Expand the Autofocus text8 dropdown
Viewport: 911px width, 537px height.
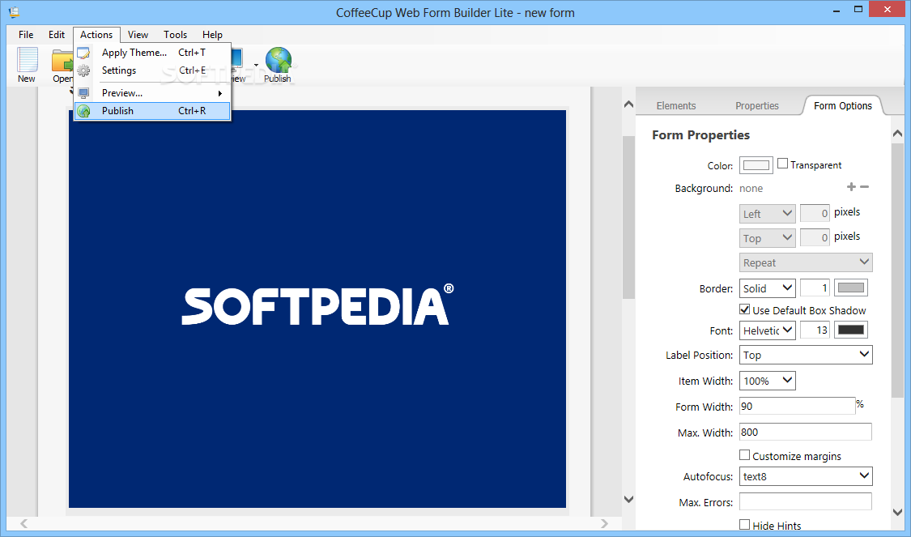click(806, 476)
